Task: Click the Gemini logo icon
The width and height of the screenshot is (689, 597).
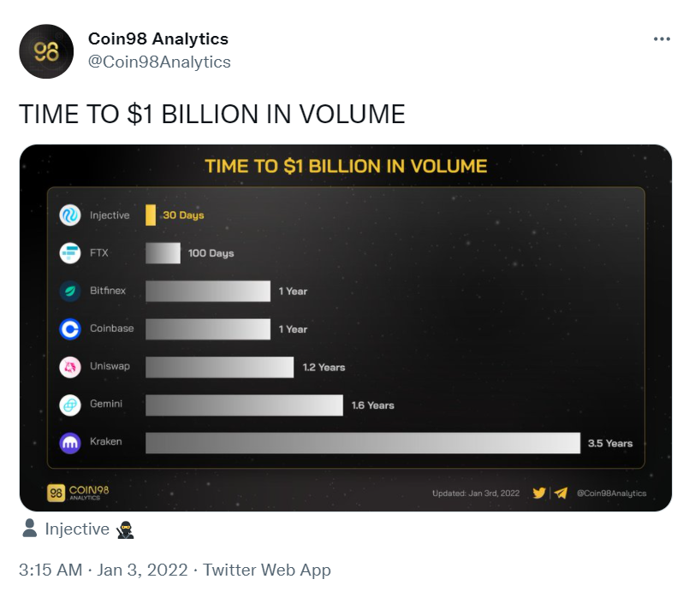Action: [70, 405]
